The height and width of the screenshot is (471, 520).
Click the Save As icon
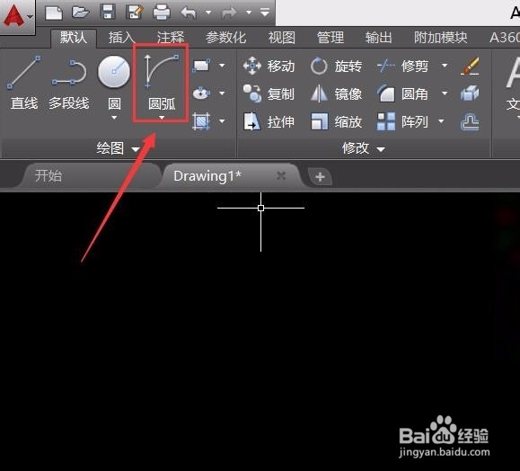[135, 13]
